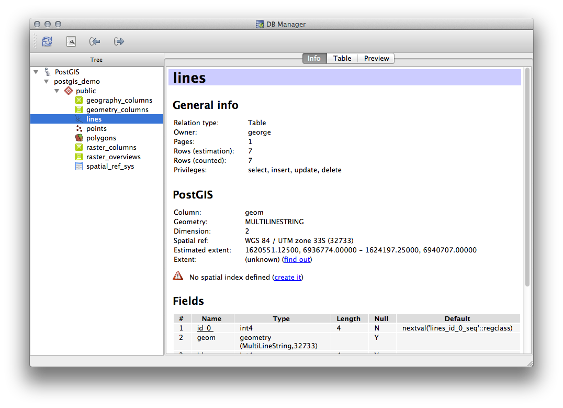The width and height of the screenshot is (563, 408).
Task: Collapse the postgis_demo database node
Action: 46,82
